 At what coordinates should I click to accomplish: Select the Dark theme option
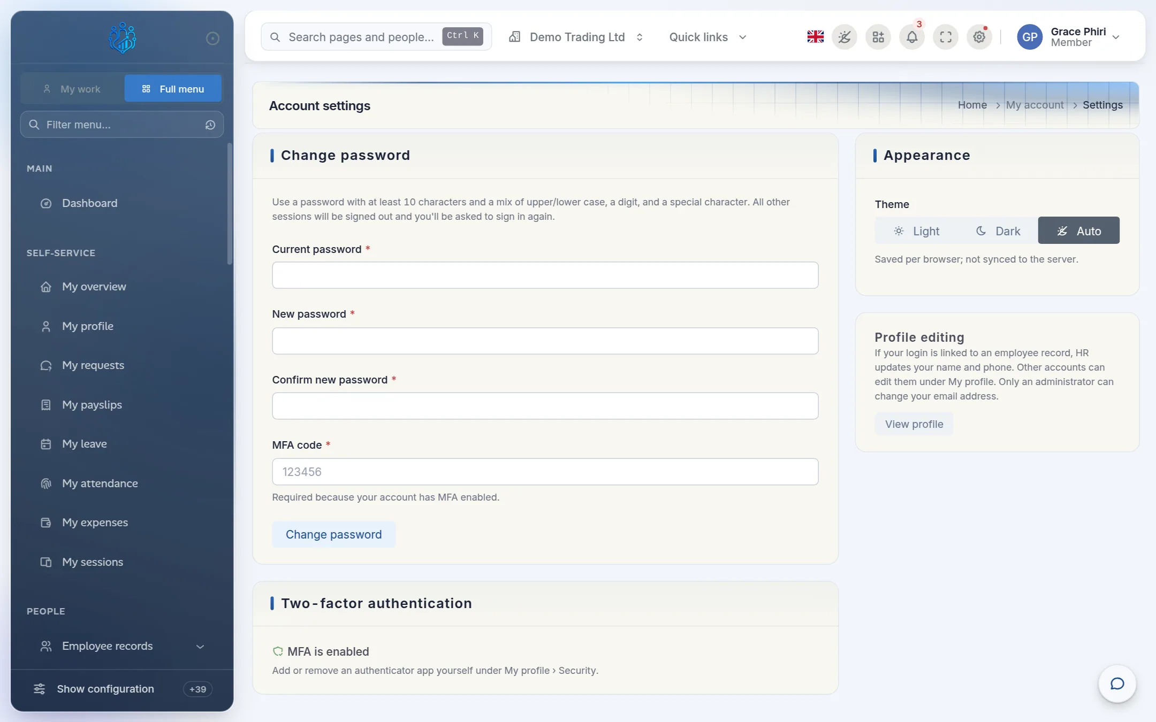(998, 231)
